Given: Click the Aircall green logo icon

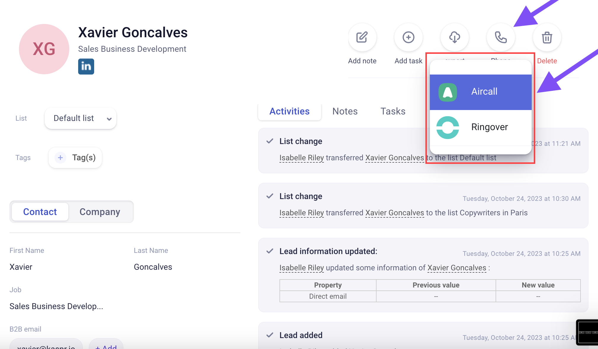Looking at the screenshot, I should coord(448,92).
